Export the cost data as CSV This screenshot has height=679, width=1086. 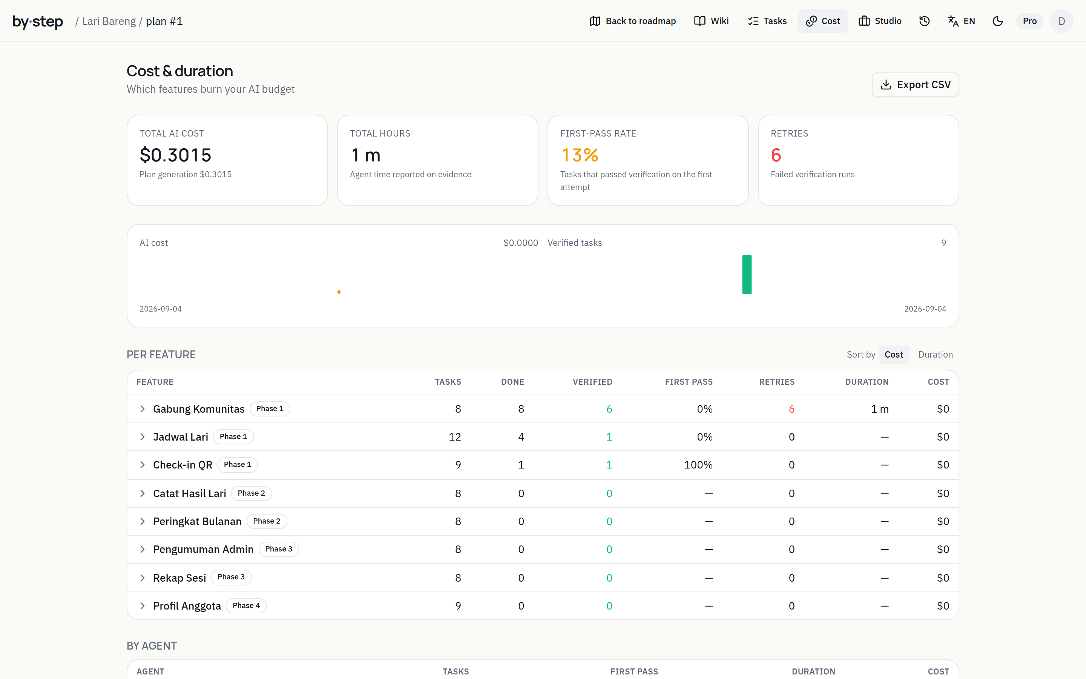click(915, 84)
